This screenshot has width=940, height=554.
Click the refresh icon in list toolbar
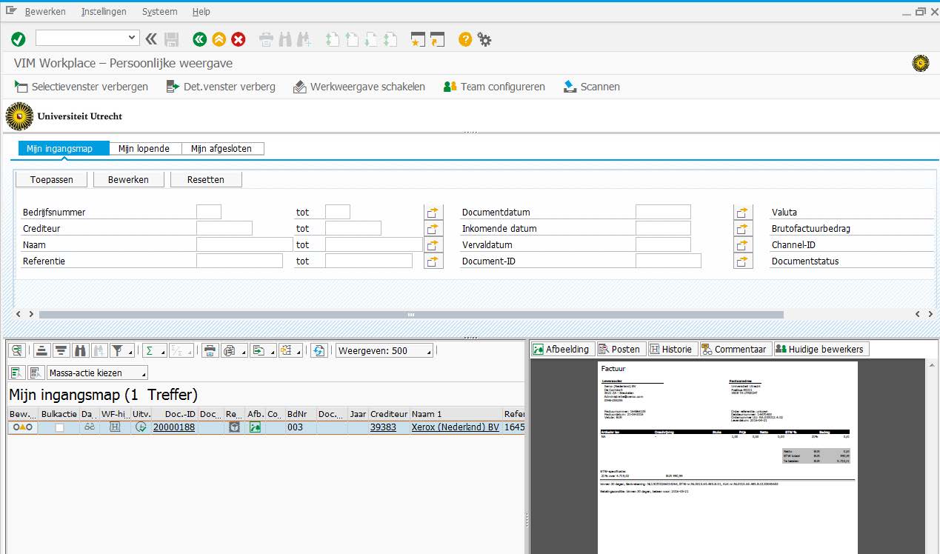319,351
